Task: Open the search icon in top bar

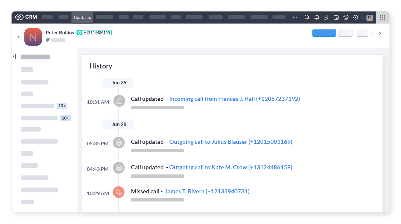Action: point(307,17)
